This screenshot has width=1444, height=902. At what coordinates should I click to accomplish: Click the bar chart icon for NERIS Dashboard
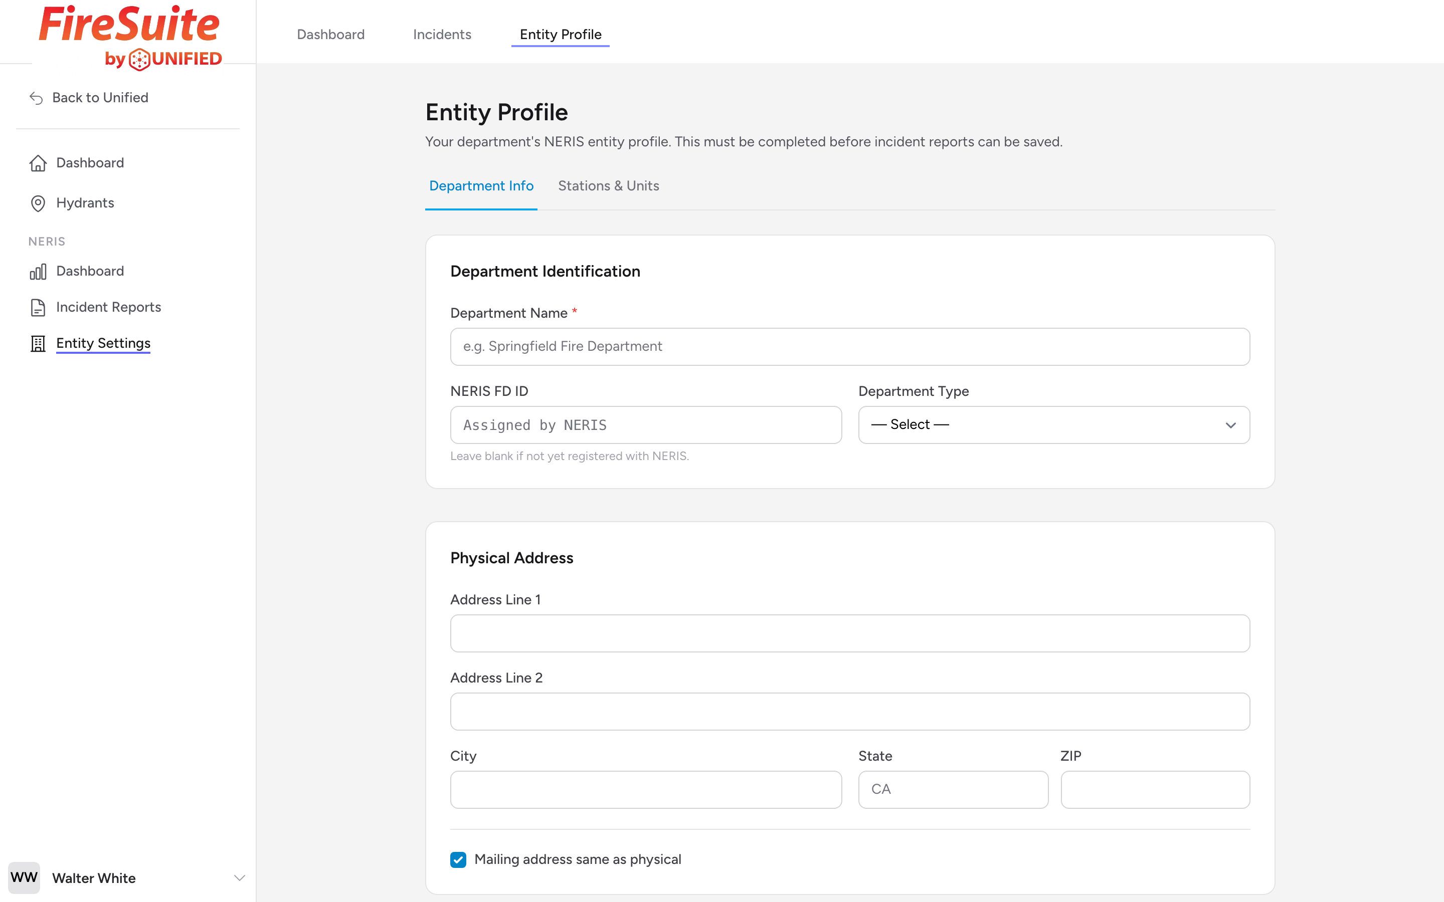point(38,272)
